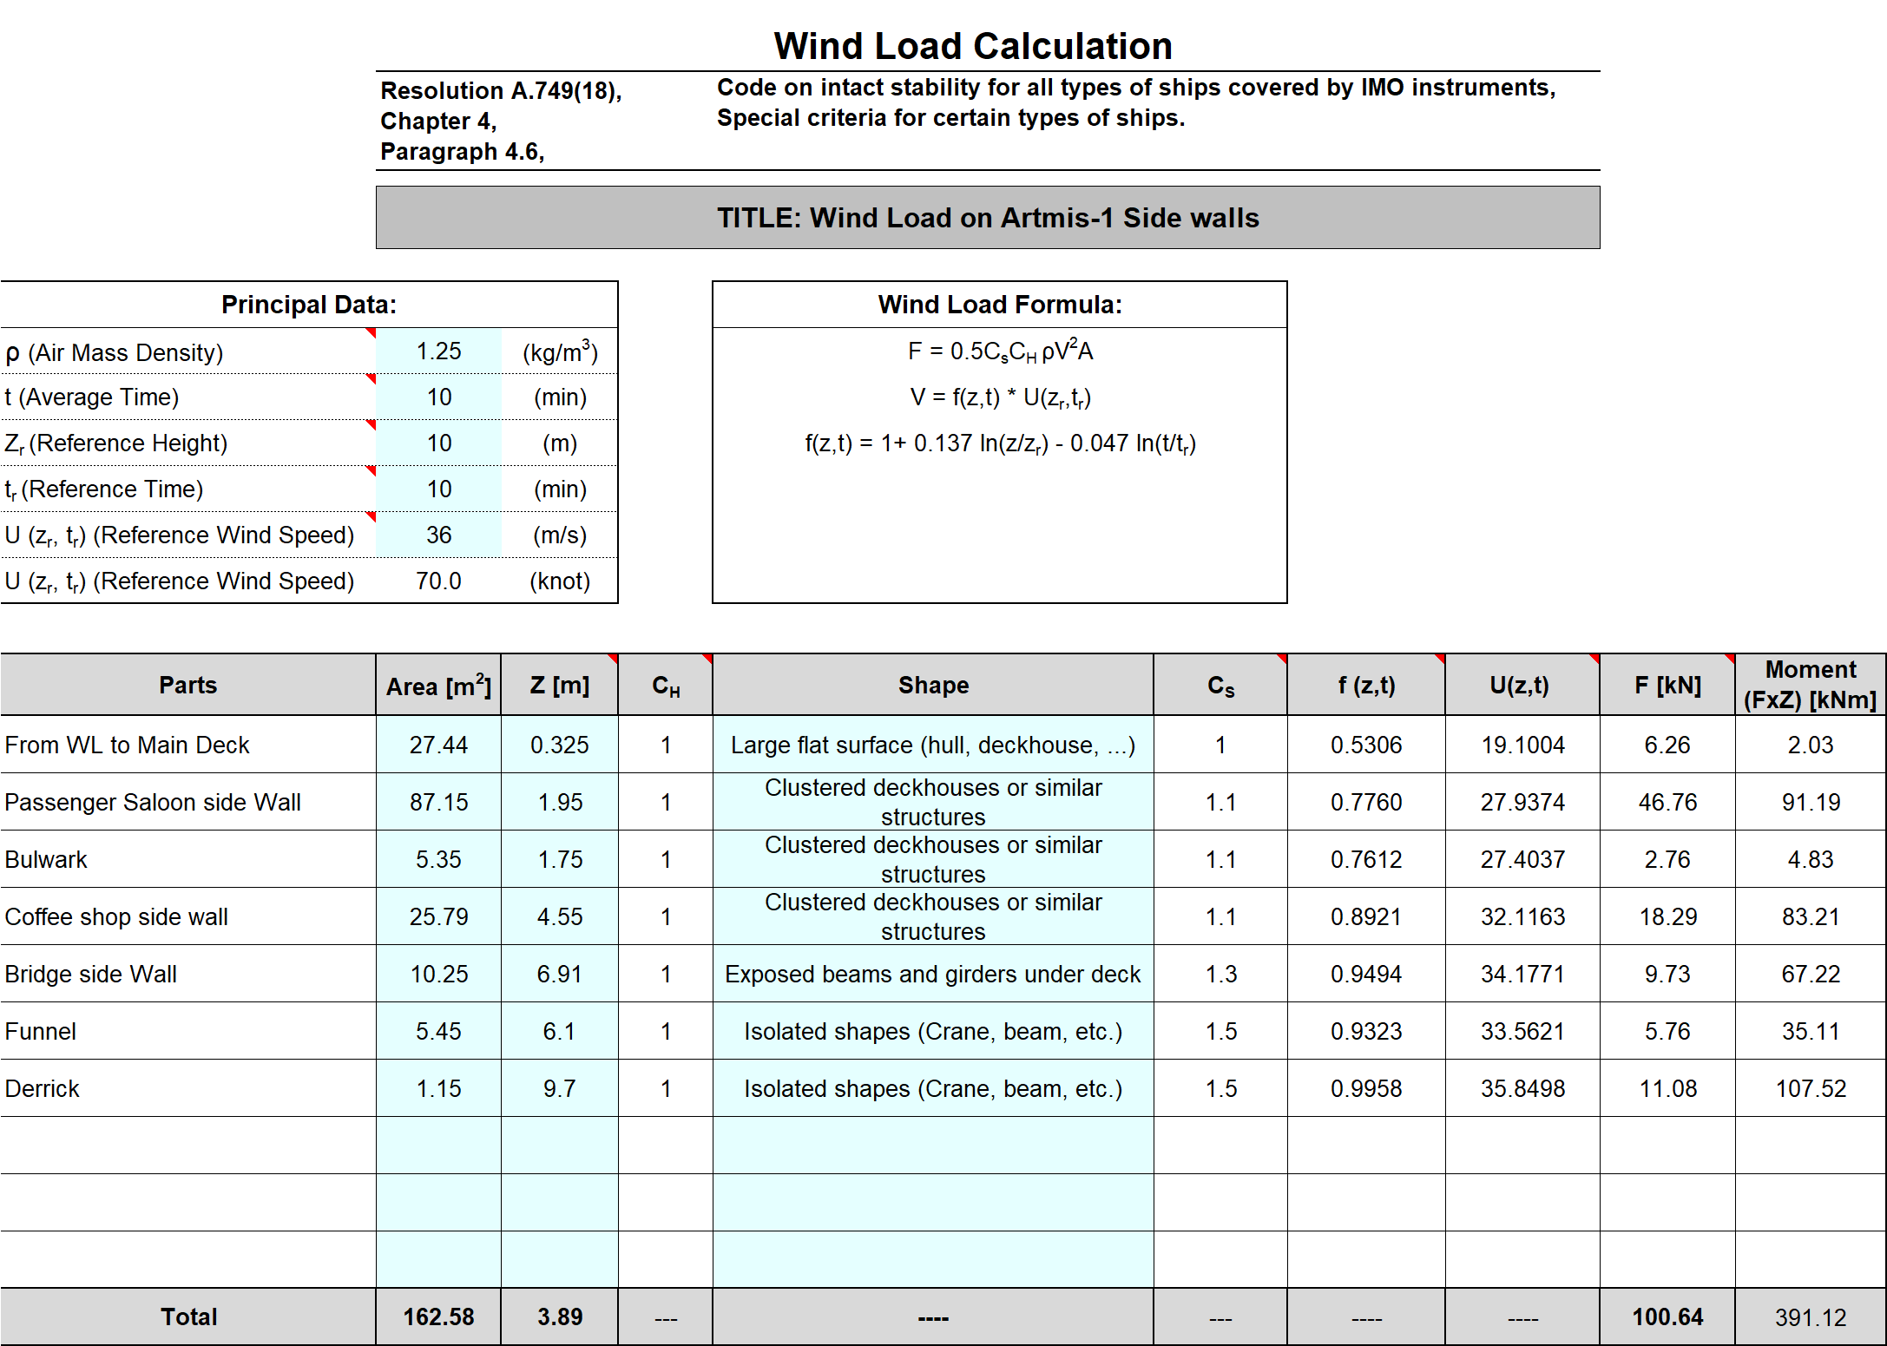Select the Area cell for Passenger Saloon side Wall
Viewport: 1887px width, 1346px height.
click(438, 802)
